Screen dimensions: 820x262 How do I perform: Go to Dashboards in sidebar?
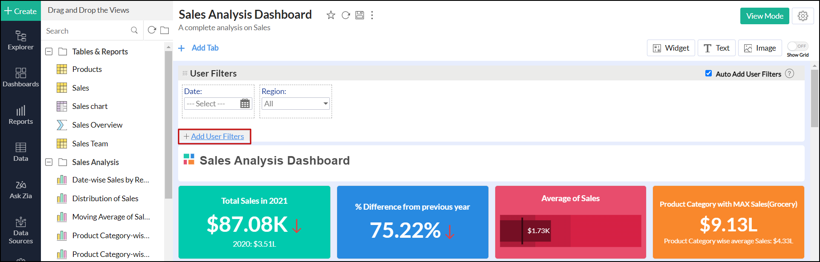pos(20,77)
